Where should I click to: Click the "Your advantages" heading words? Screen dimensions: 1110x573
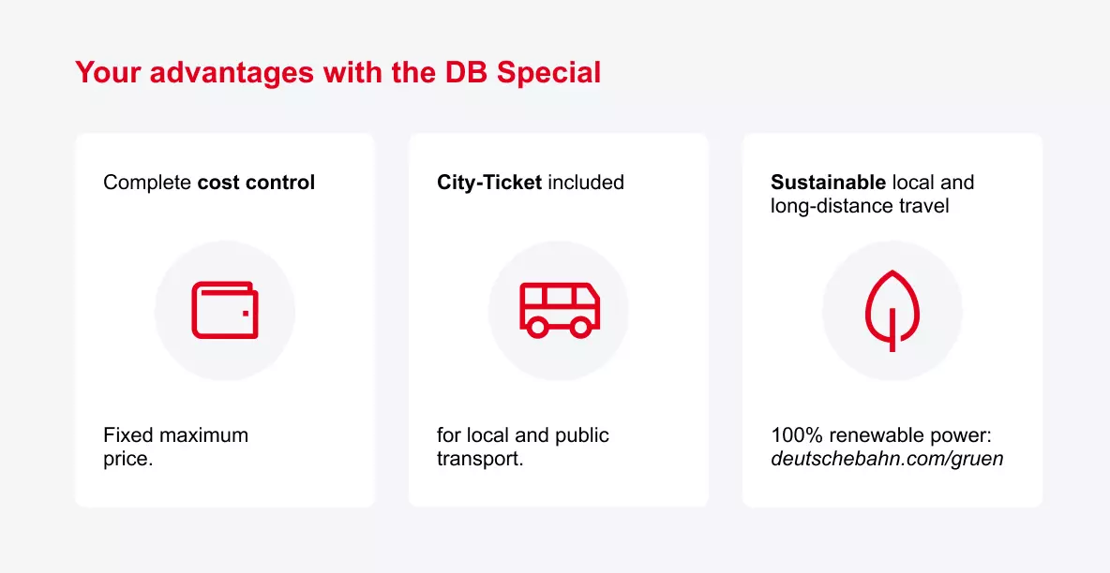click(x=185, y=72)
